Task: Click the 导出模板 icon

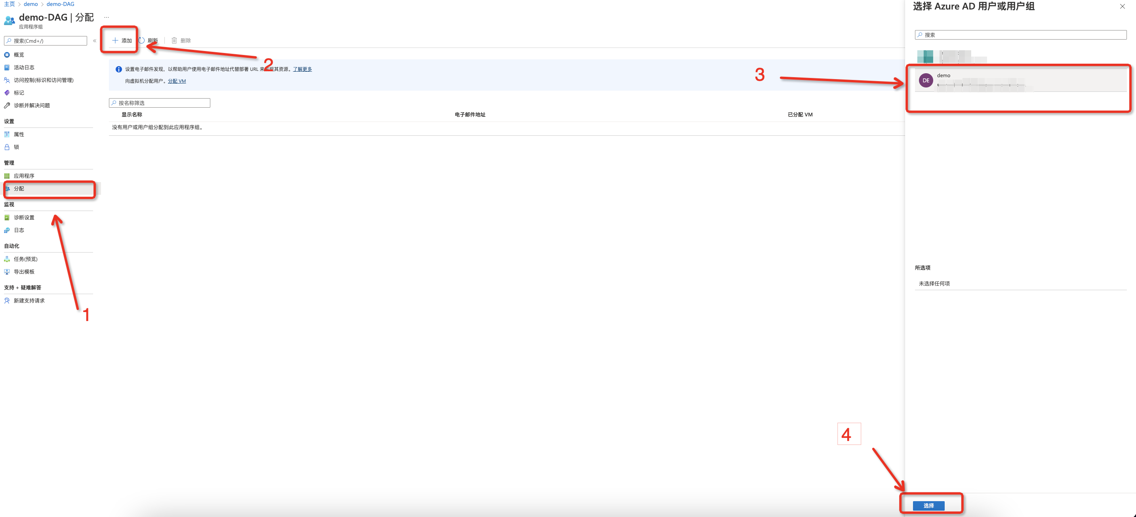Action: tap(7, 272)
